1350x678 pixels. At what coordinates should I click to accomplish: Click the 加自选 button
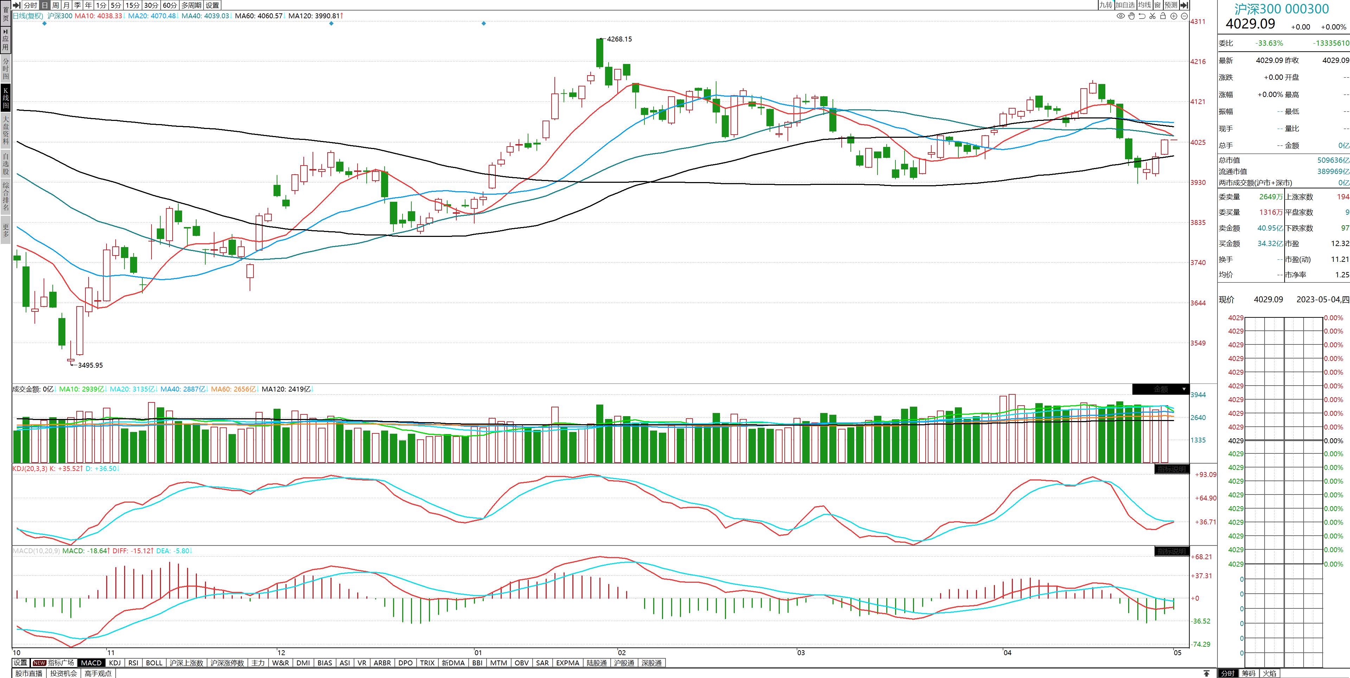(x=1125, y=5)
